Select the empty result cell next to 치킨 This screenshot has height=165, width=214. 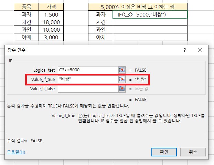point(150,22)
